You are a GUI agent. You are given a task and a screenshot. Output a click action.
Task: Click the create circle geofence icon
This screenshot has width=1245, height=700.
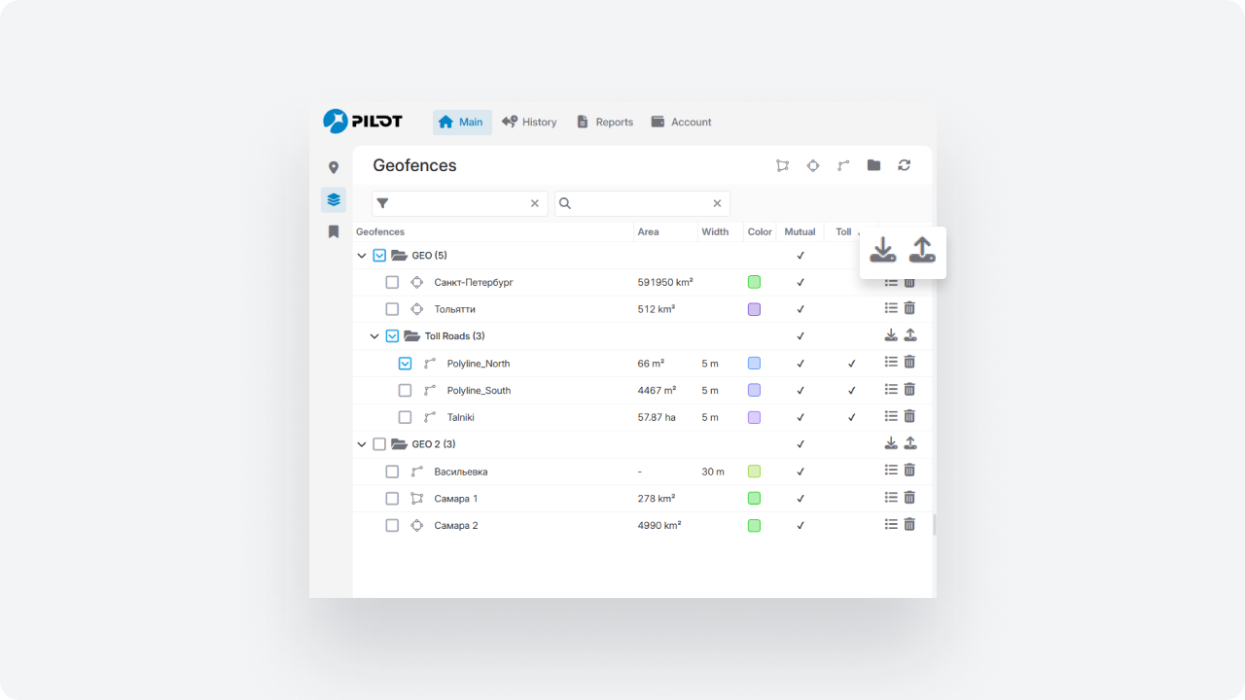[x=813, y=165]
